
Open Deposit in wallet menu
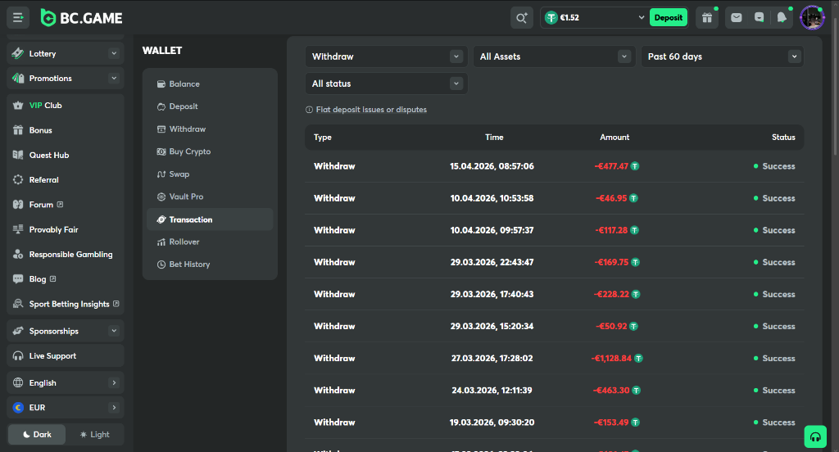(x=210, y=106)
